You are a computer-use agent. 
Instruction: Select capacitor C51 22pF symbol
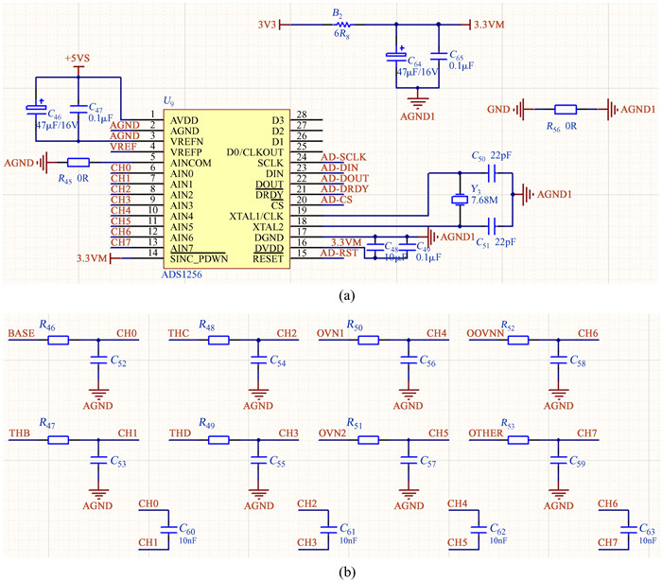pyautogui.click(x=491, y=226)
